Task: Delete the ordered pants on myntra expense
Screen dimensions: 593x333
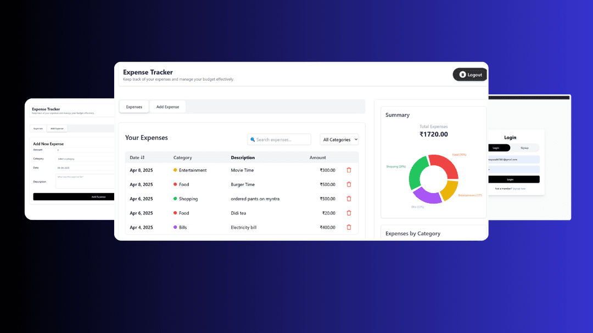Action: pos(349,199)
